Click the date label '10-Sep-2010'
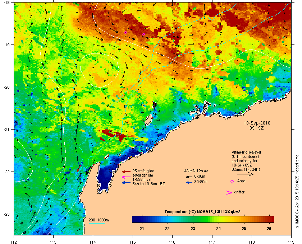Image resolution: width=302 pixels, height=244 pixels. (x=257, y=123)
